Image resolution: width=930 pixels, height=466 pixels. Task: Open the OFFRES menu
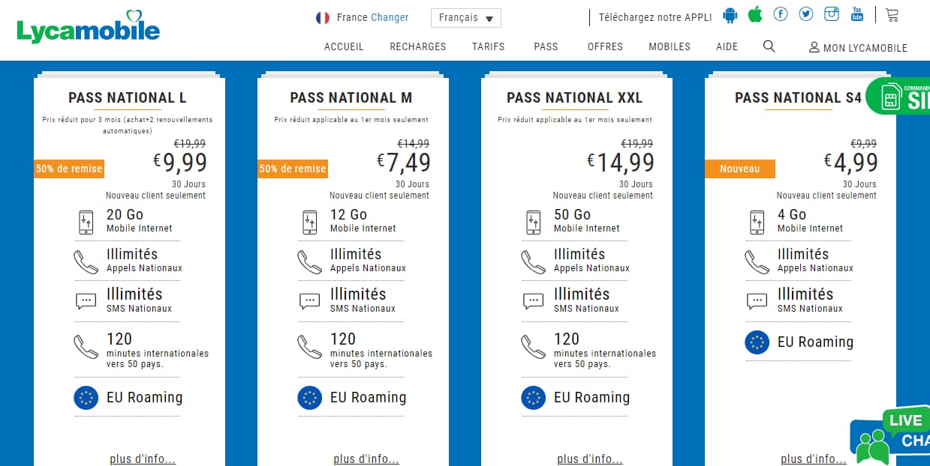tap(605, 46)
